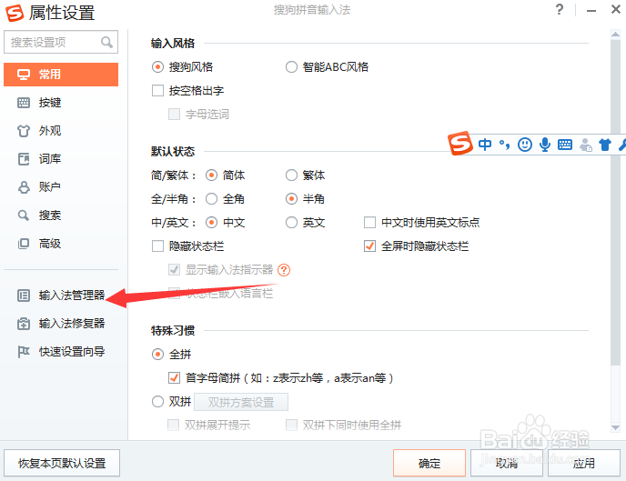Select 半角 radio button
The image size is (626, 481).
tap(291, 198)
